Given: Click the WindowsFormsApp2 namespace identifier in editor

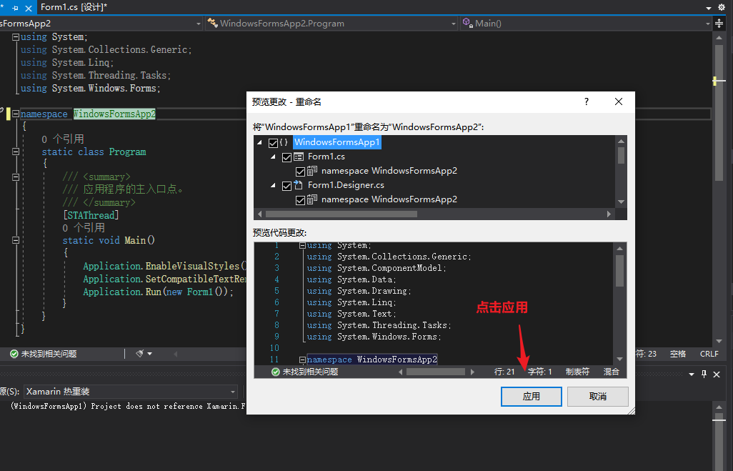Looking at the screenshot, I should [x=114, y=114].
